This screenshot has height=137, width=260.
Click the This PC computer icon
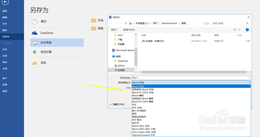(35, 42)
